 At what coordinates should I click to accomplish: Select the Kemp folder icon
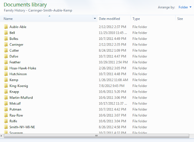(6, 80)
